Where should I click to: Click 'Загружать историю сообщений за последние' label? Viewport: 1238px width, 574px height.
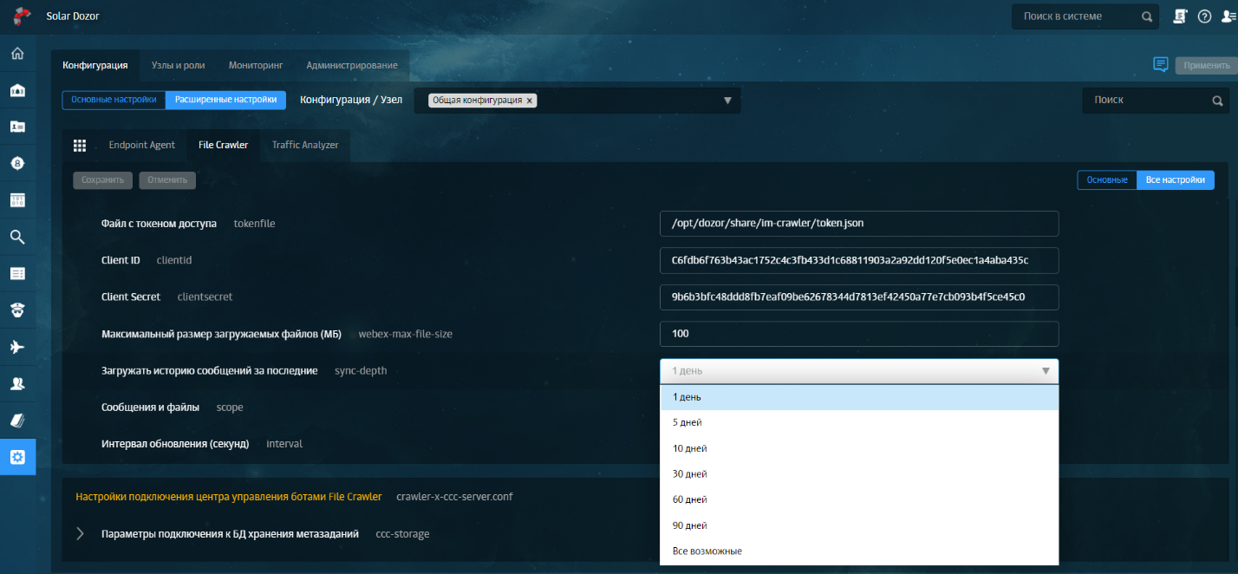click(210, 370)
